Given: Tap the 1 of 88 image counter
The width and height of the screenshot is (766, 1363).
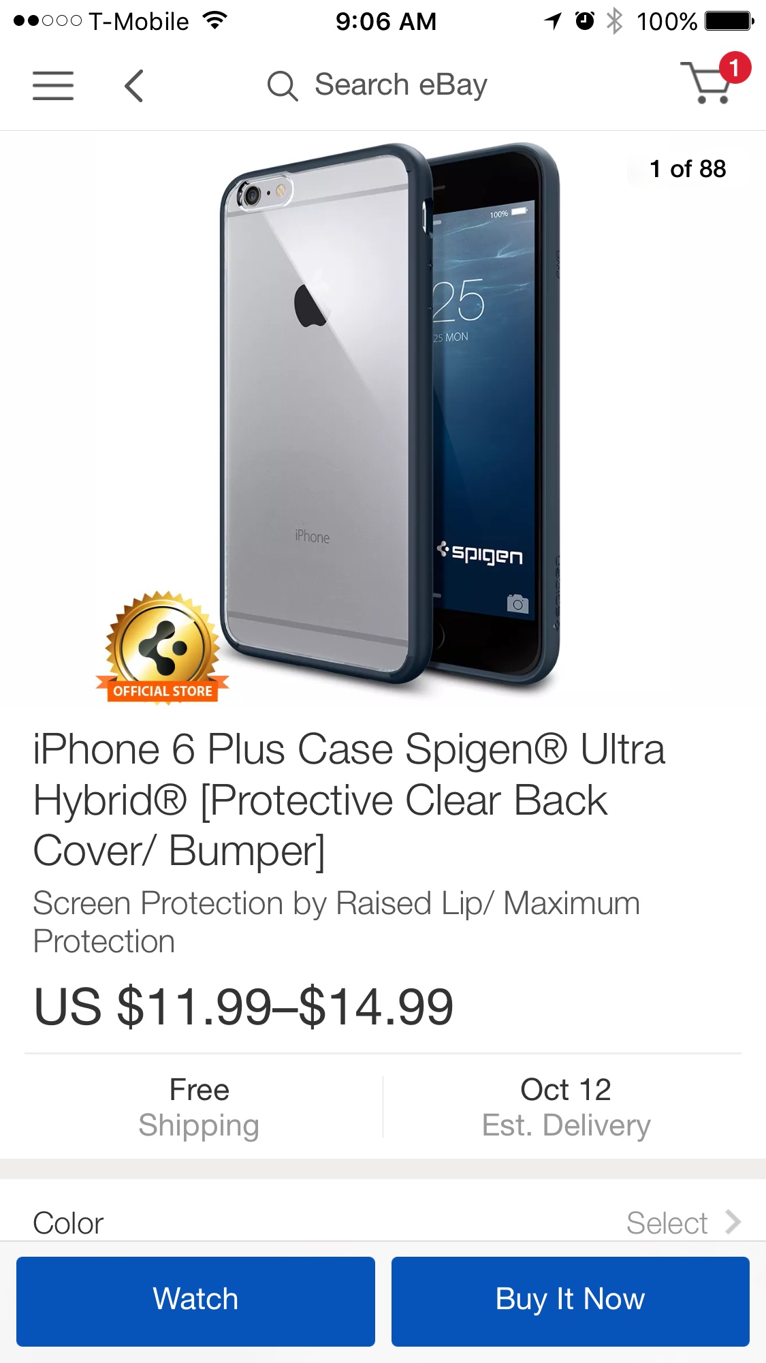Looking at the screenshot, I should point(688,168).
